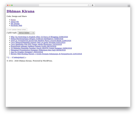Go to pagination page 6
Viewport: 136px width, 115px height.
click(12, 57)
